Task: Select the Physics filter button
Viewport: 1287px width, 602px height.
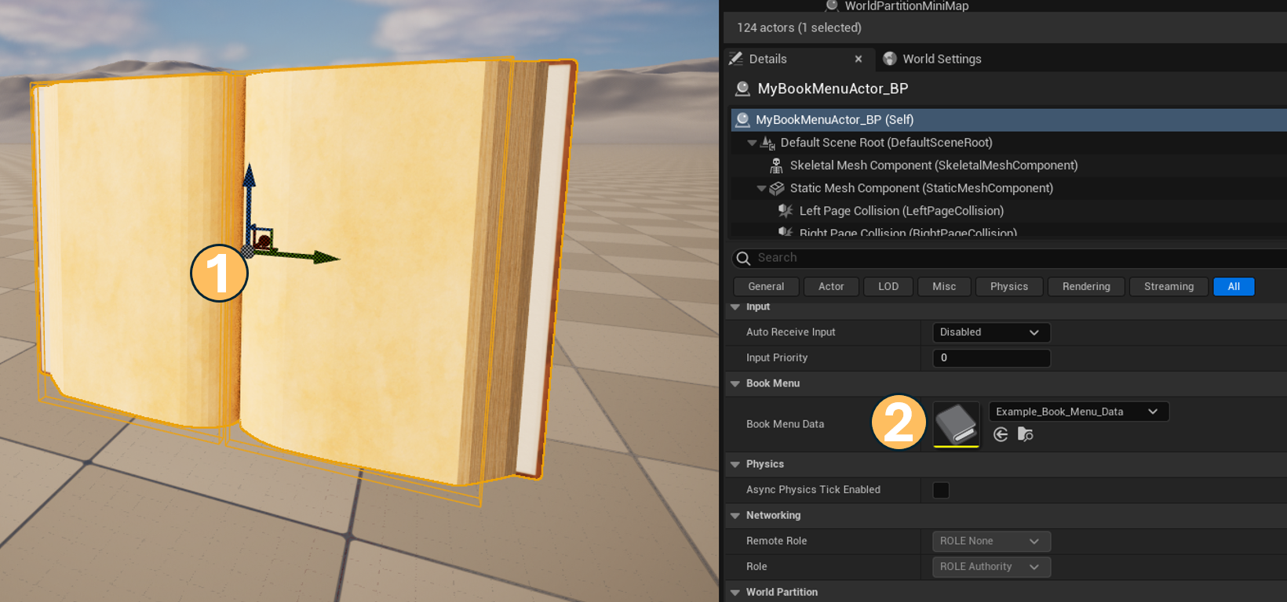Action: (1009, 287)
